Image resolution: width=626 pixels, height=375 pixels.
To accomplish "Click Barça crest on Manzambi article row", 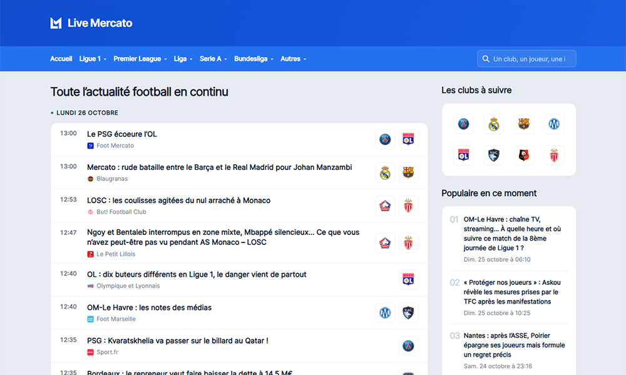I will [x=408, y=172].
